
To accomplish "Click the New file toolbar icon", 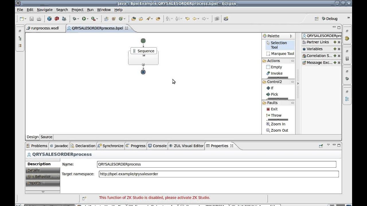I will coord(22,19).
